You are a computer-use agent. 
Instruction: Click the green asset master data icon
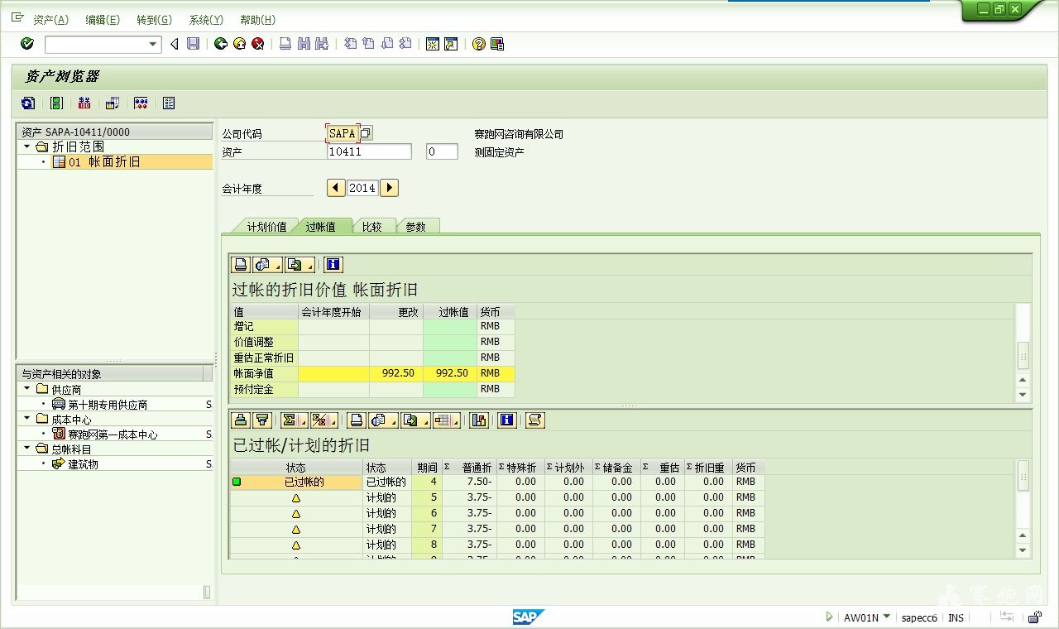[x=56, y=103]
